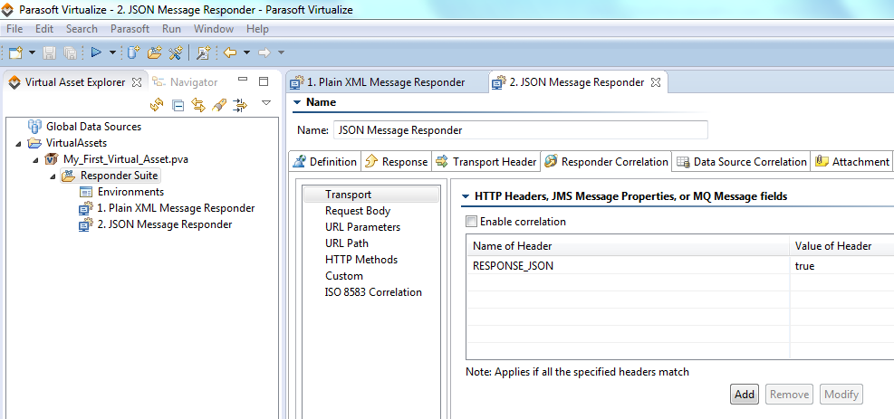Open the Search menu
This screenshot has width=894, height=419.
82,28
